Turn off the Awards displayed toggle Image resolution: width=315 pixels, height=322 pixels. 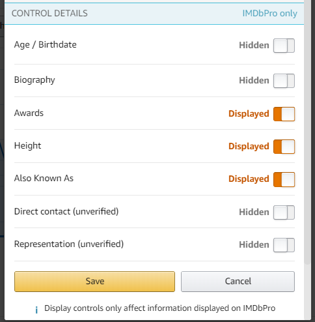tap(284, 114)
